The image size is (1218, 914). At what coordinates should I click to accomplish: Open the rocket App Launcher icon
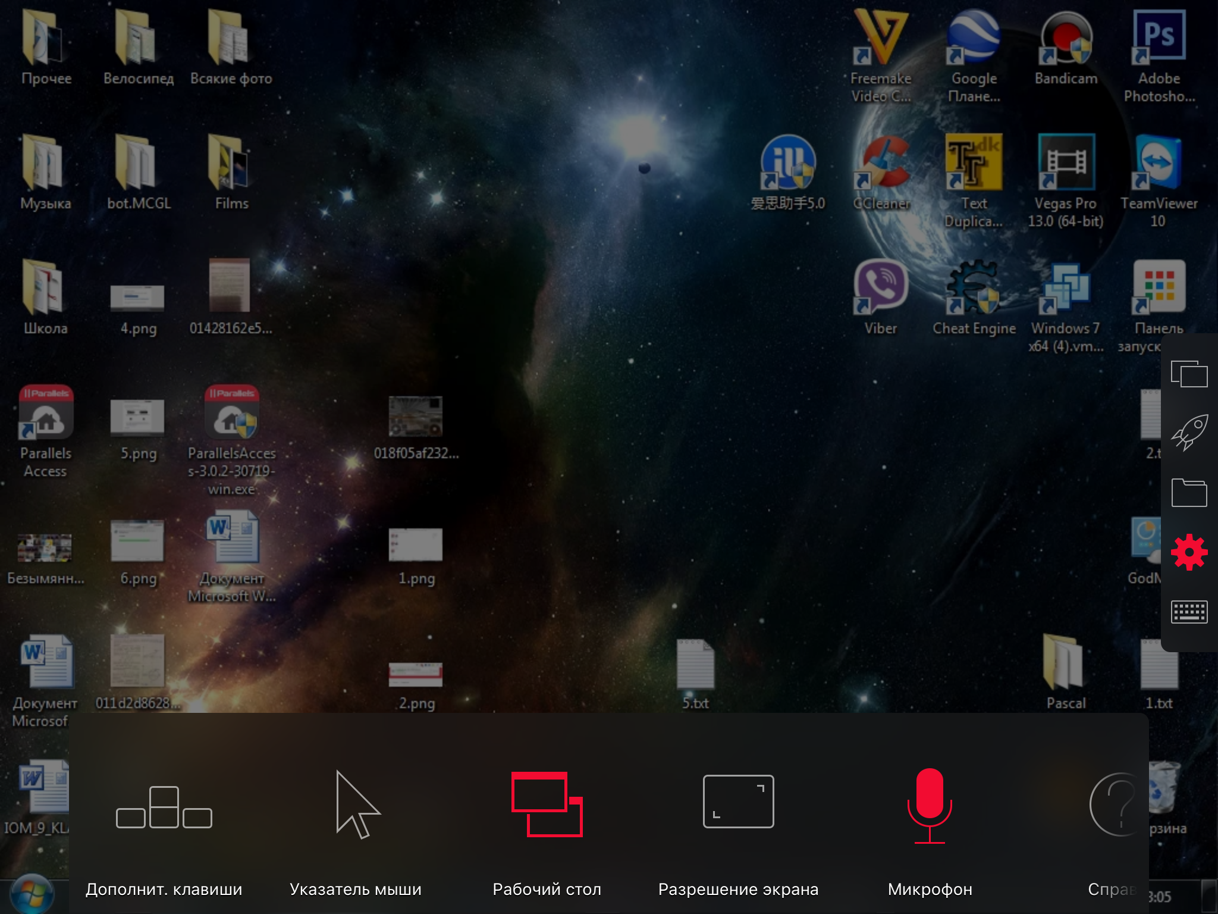[x=1189, y=433]
